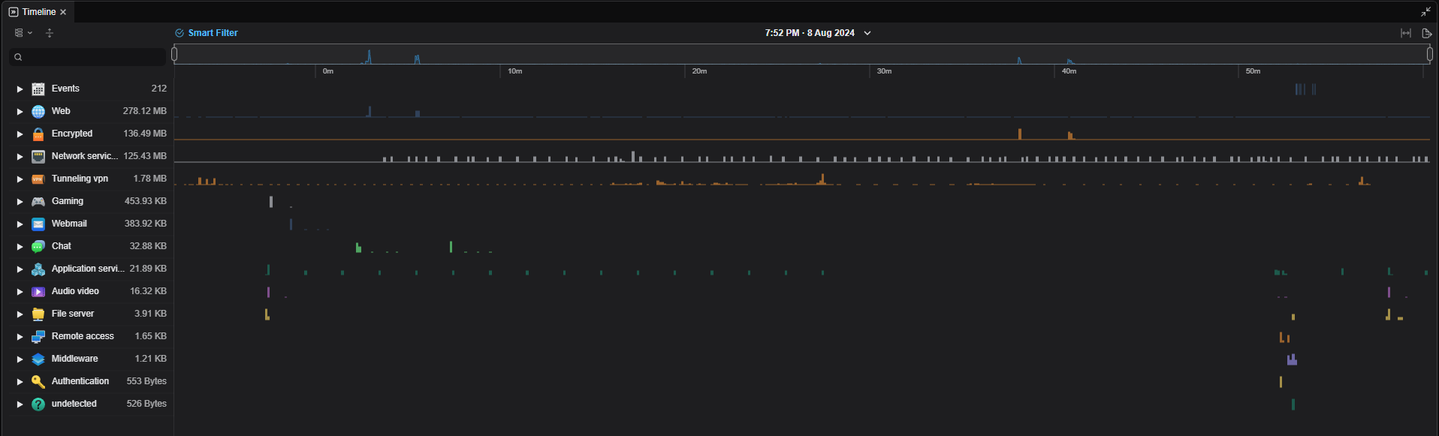1439x436 pixels.
Task: Click the Application services icon
Action: pyautogui.click(x=38, y=269)
